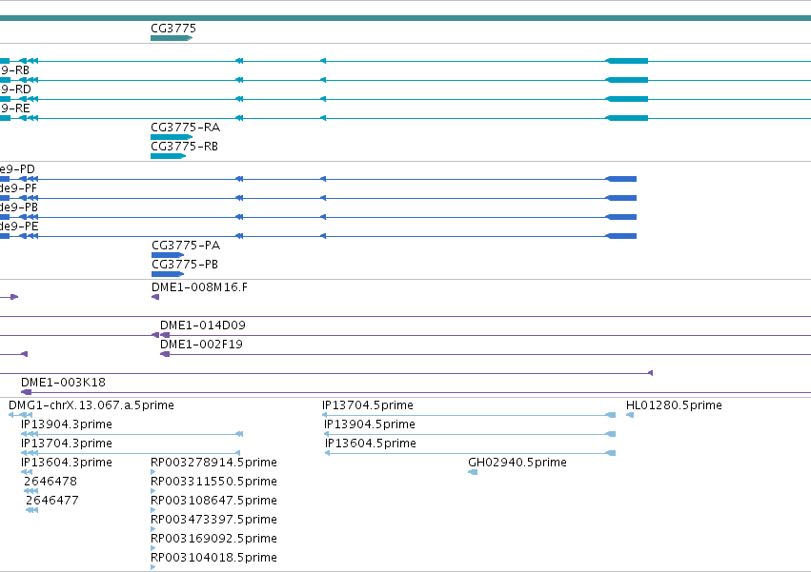Click the IP13904.5prime label
Viewport: 811px width, 572px height.
[370, 424]
